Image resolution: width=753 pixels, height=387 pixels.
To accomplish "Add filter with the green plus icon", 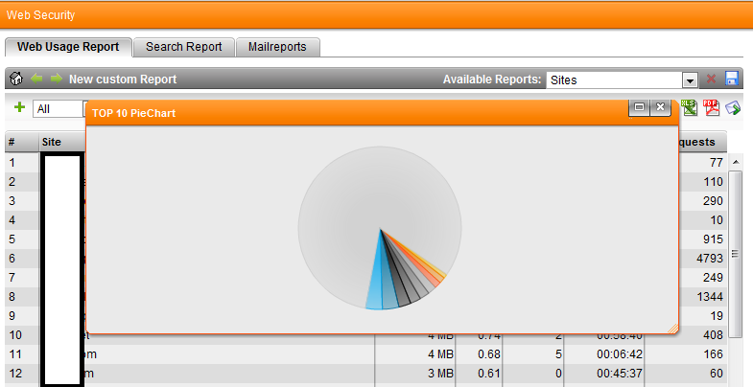I will click(x=20, y=107).
